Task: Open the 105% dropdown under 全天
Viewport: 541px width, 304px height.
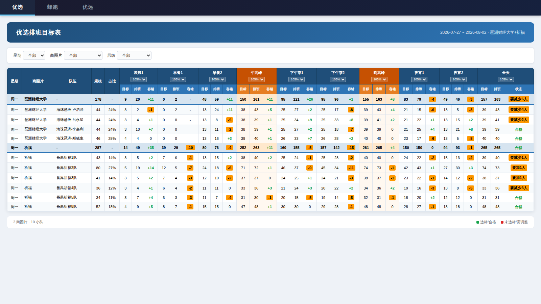Action: [x=506, y=79]
